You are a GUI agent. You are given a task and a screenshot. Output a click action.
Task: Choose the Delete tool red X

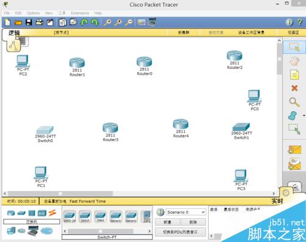coord(294,88)
